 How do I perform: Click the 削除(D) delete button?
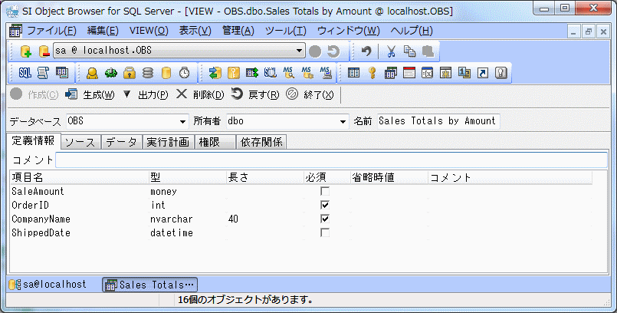(200, 94)
